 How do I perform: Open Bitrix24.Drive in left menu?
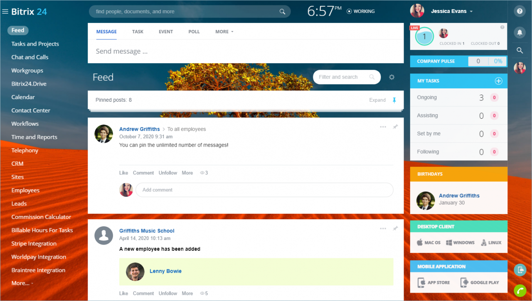pos(29,84)
